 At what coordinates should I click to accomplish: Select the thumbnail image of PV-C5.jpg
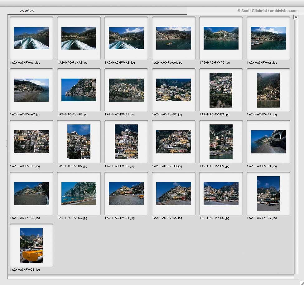pos(174,194)
